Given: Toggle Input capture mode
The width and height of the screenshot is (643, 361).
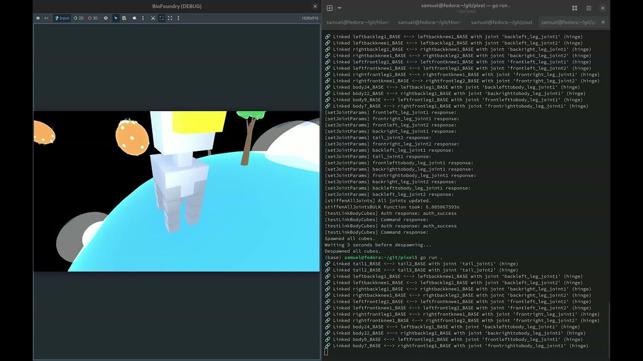Looking at the screenshot, I should tap(63, 18).
